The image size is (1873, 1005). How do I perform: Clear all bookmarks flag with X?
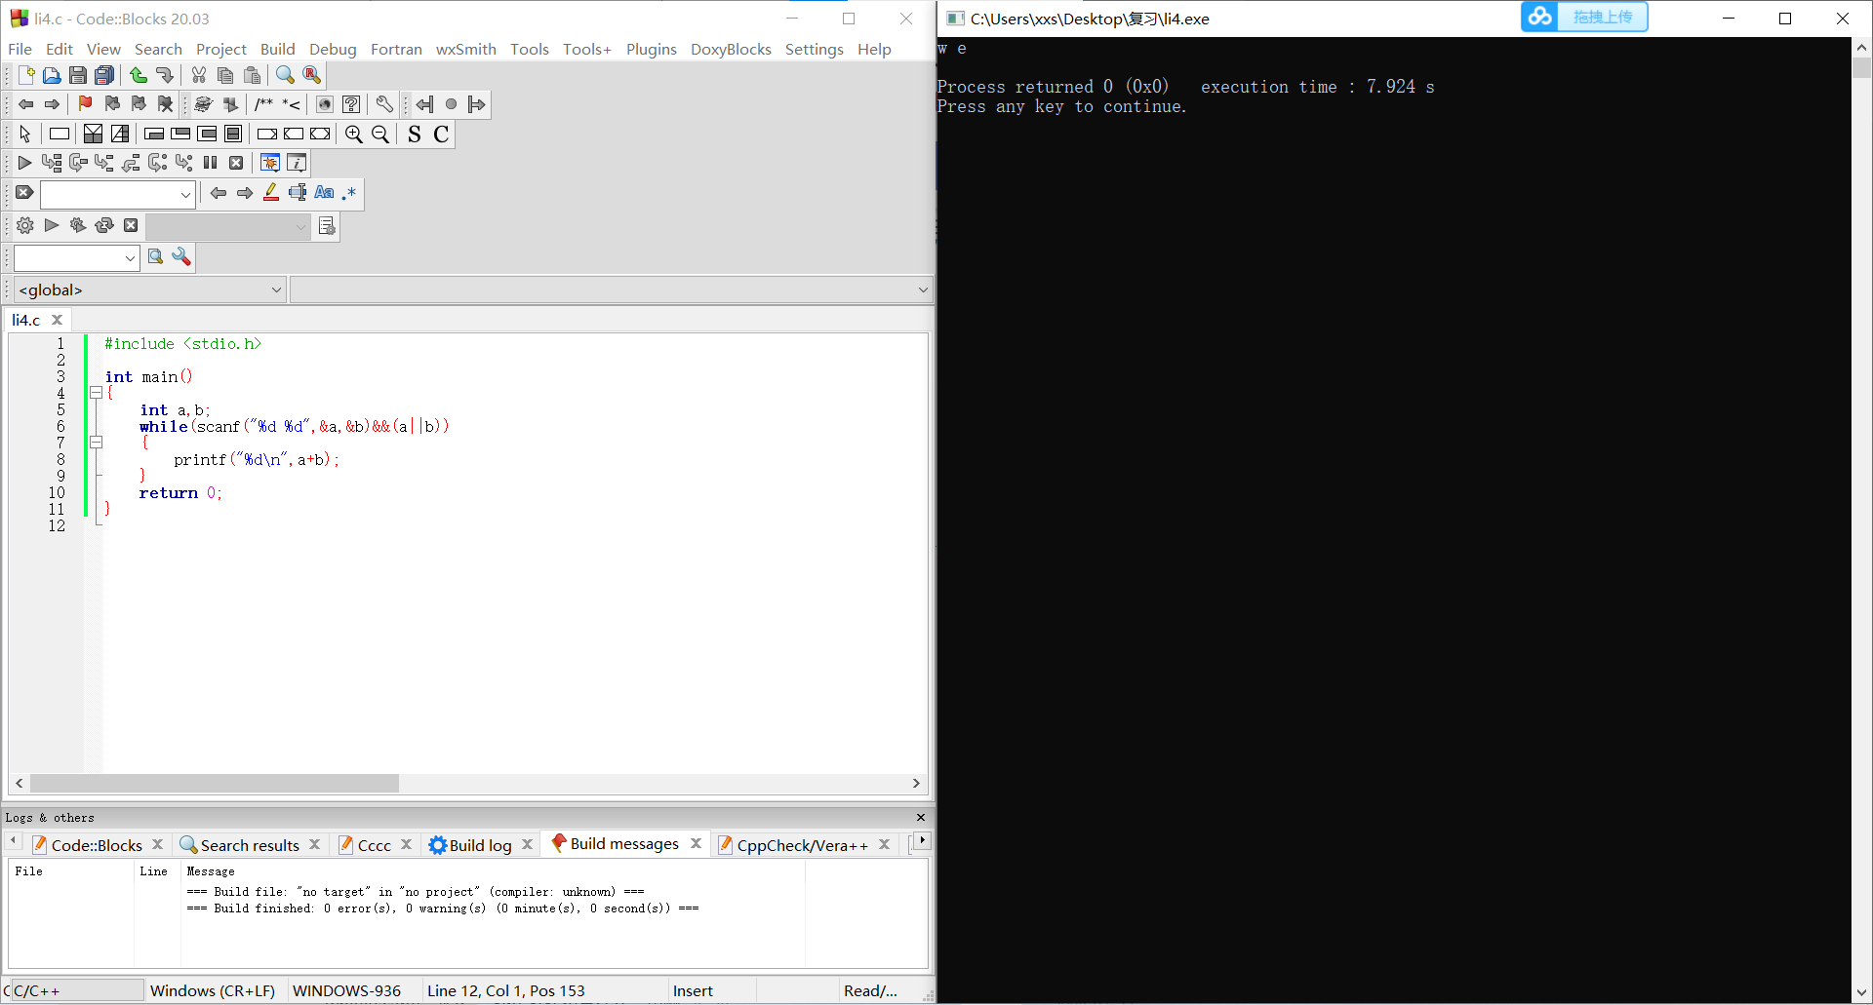[x=166, y=104]
